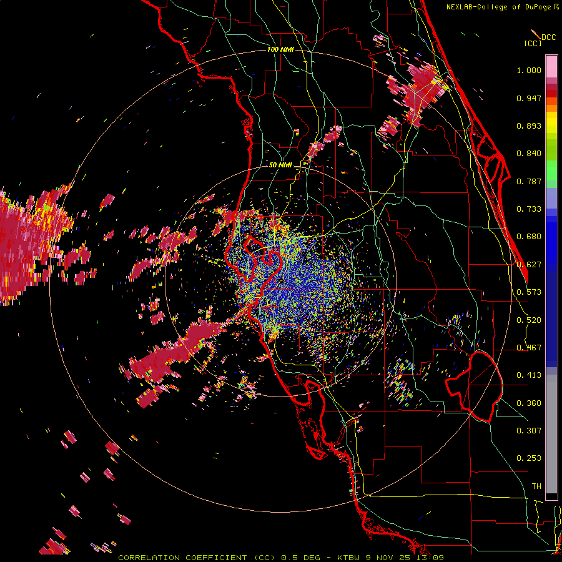The image size is (562, 562).
Task: Click the 0.520 scale value
Action: point(529,320)
